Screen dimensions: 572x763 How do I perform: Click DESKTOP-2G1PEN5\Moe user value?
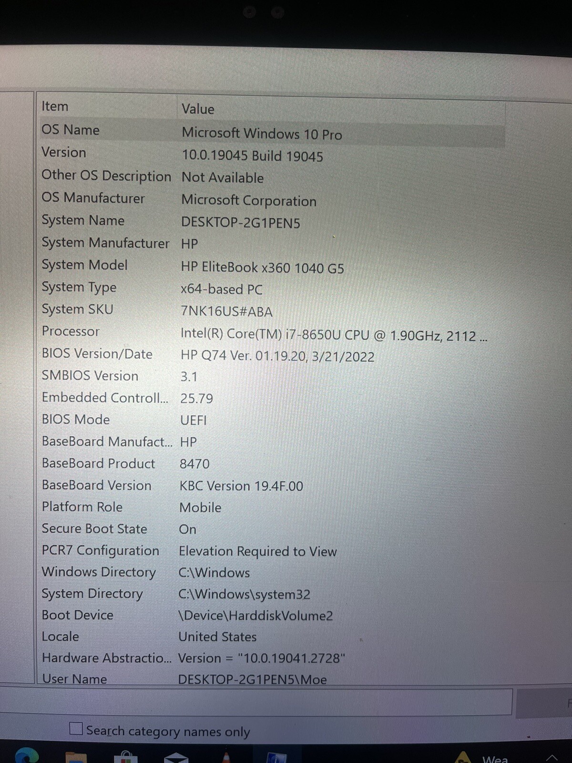[x=253, y=680]
